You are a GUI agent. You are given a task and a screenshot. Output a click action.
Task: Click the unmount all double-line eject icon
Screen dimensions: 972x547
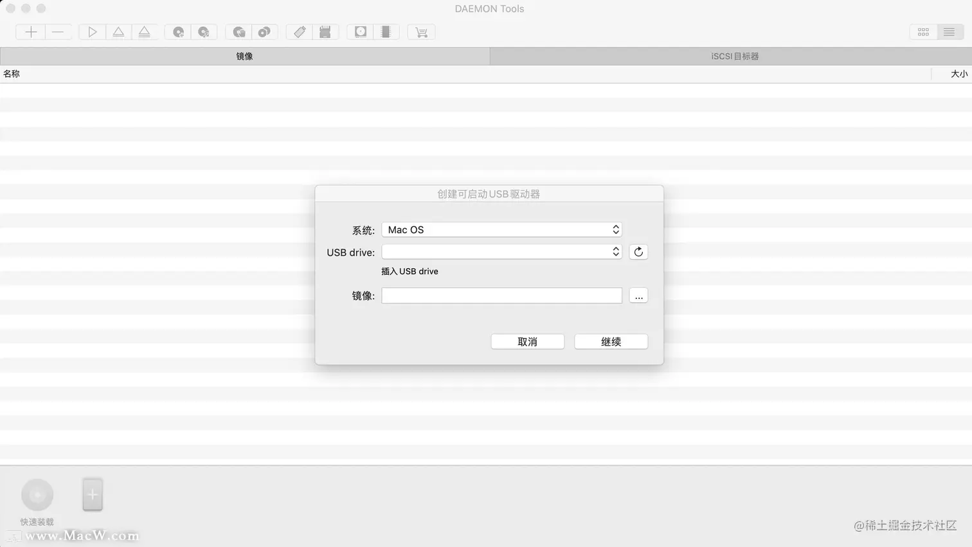pyautogui.click(x=145, y=32)
